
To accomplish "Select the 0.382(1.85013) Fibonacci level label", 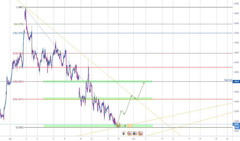I will 18,82.
